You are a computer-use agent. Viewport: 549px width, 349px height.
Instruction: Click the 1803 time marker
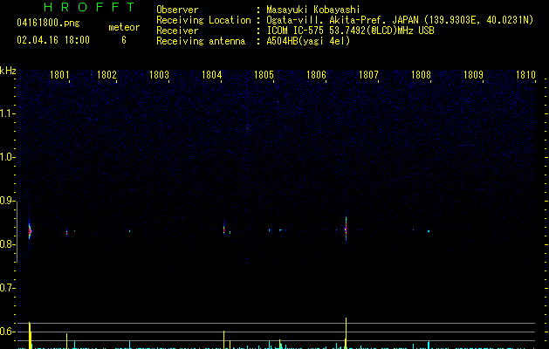click(159, 75)
